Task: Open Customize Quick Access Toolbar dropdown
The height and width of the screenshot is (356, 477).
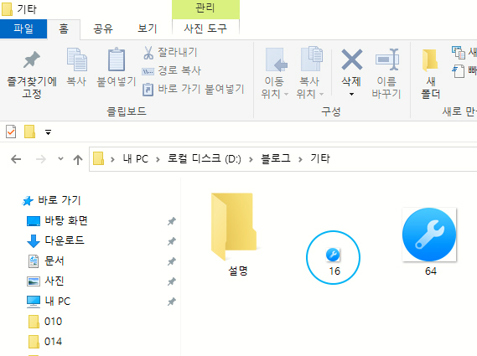Action: click(x=48, y=132)
